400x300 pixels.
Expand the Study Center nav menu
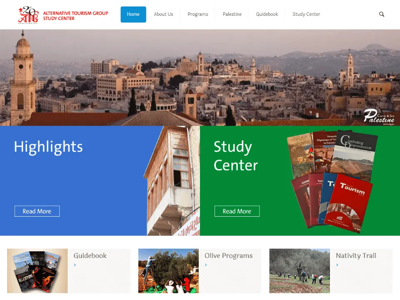[x=306, y=14]
